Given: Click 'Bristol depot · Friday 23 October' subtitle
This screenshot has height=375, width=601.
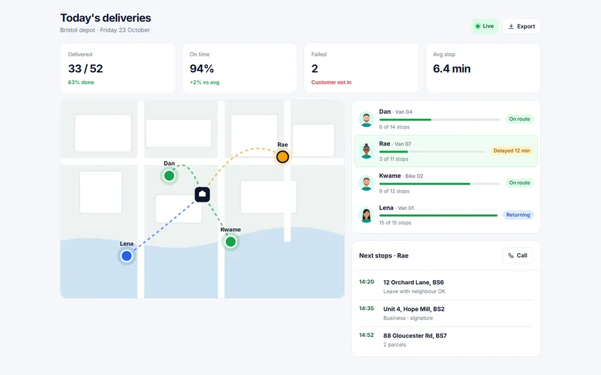Looking at the screenshot, I should click(x=105, y=30).
